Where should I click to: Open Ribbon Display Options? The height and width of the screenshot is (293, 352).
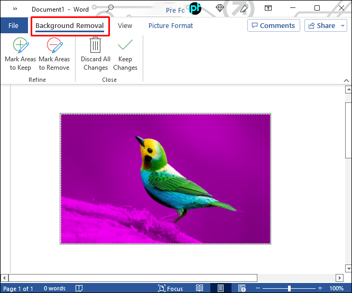(268, 8)
